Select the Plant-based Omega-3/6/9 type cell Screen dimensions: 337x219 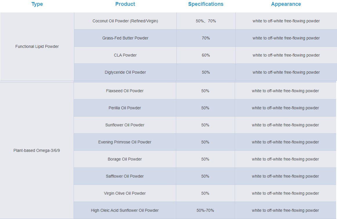click(37, 151)
